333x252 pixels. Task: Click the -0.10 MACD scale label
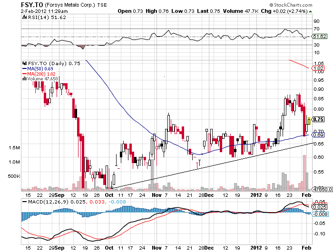pos(320,234)
